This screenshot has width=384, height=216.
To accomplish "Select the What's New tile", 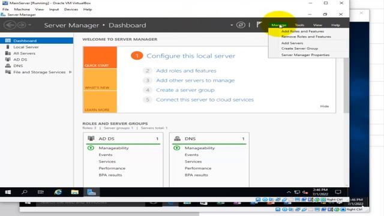I will click(100, 80).
